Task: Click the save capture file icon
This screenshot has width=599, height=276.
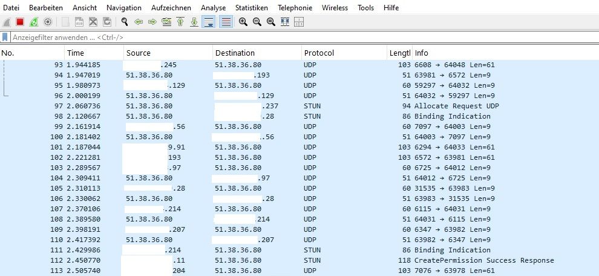Action: pyautogui.click(x=79, y=22)
